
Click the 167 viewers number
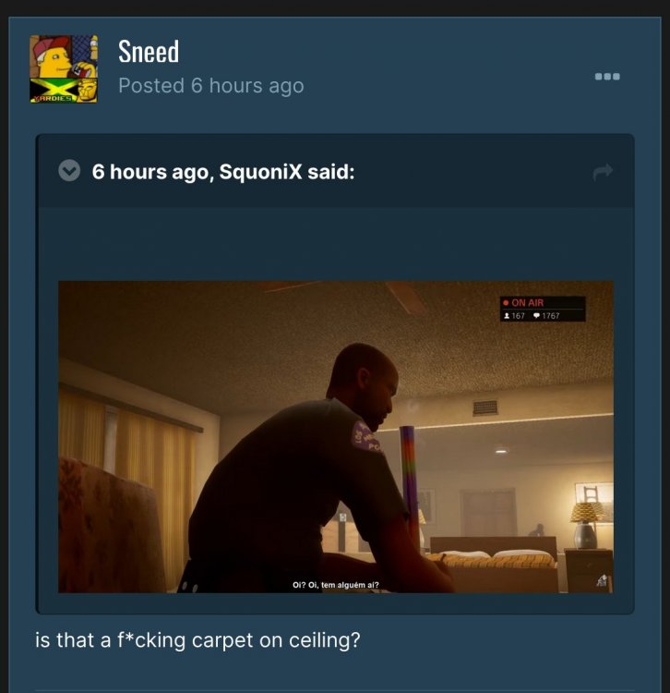(x=518, y=316)
